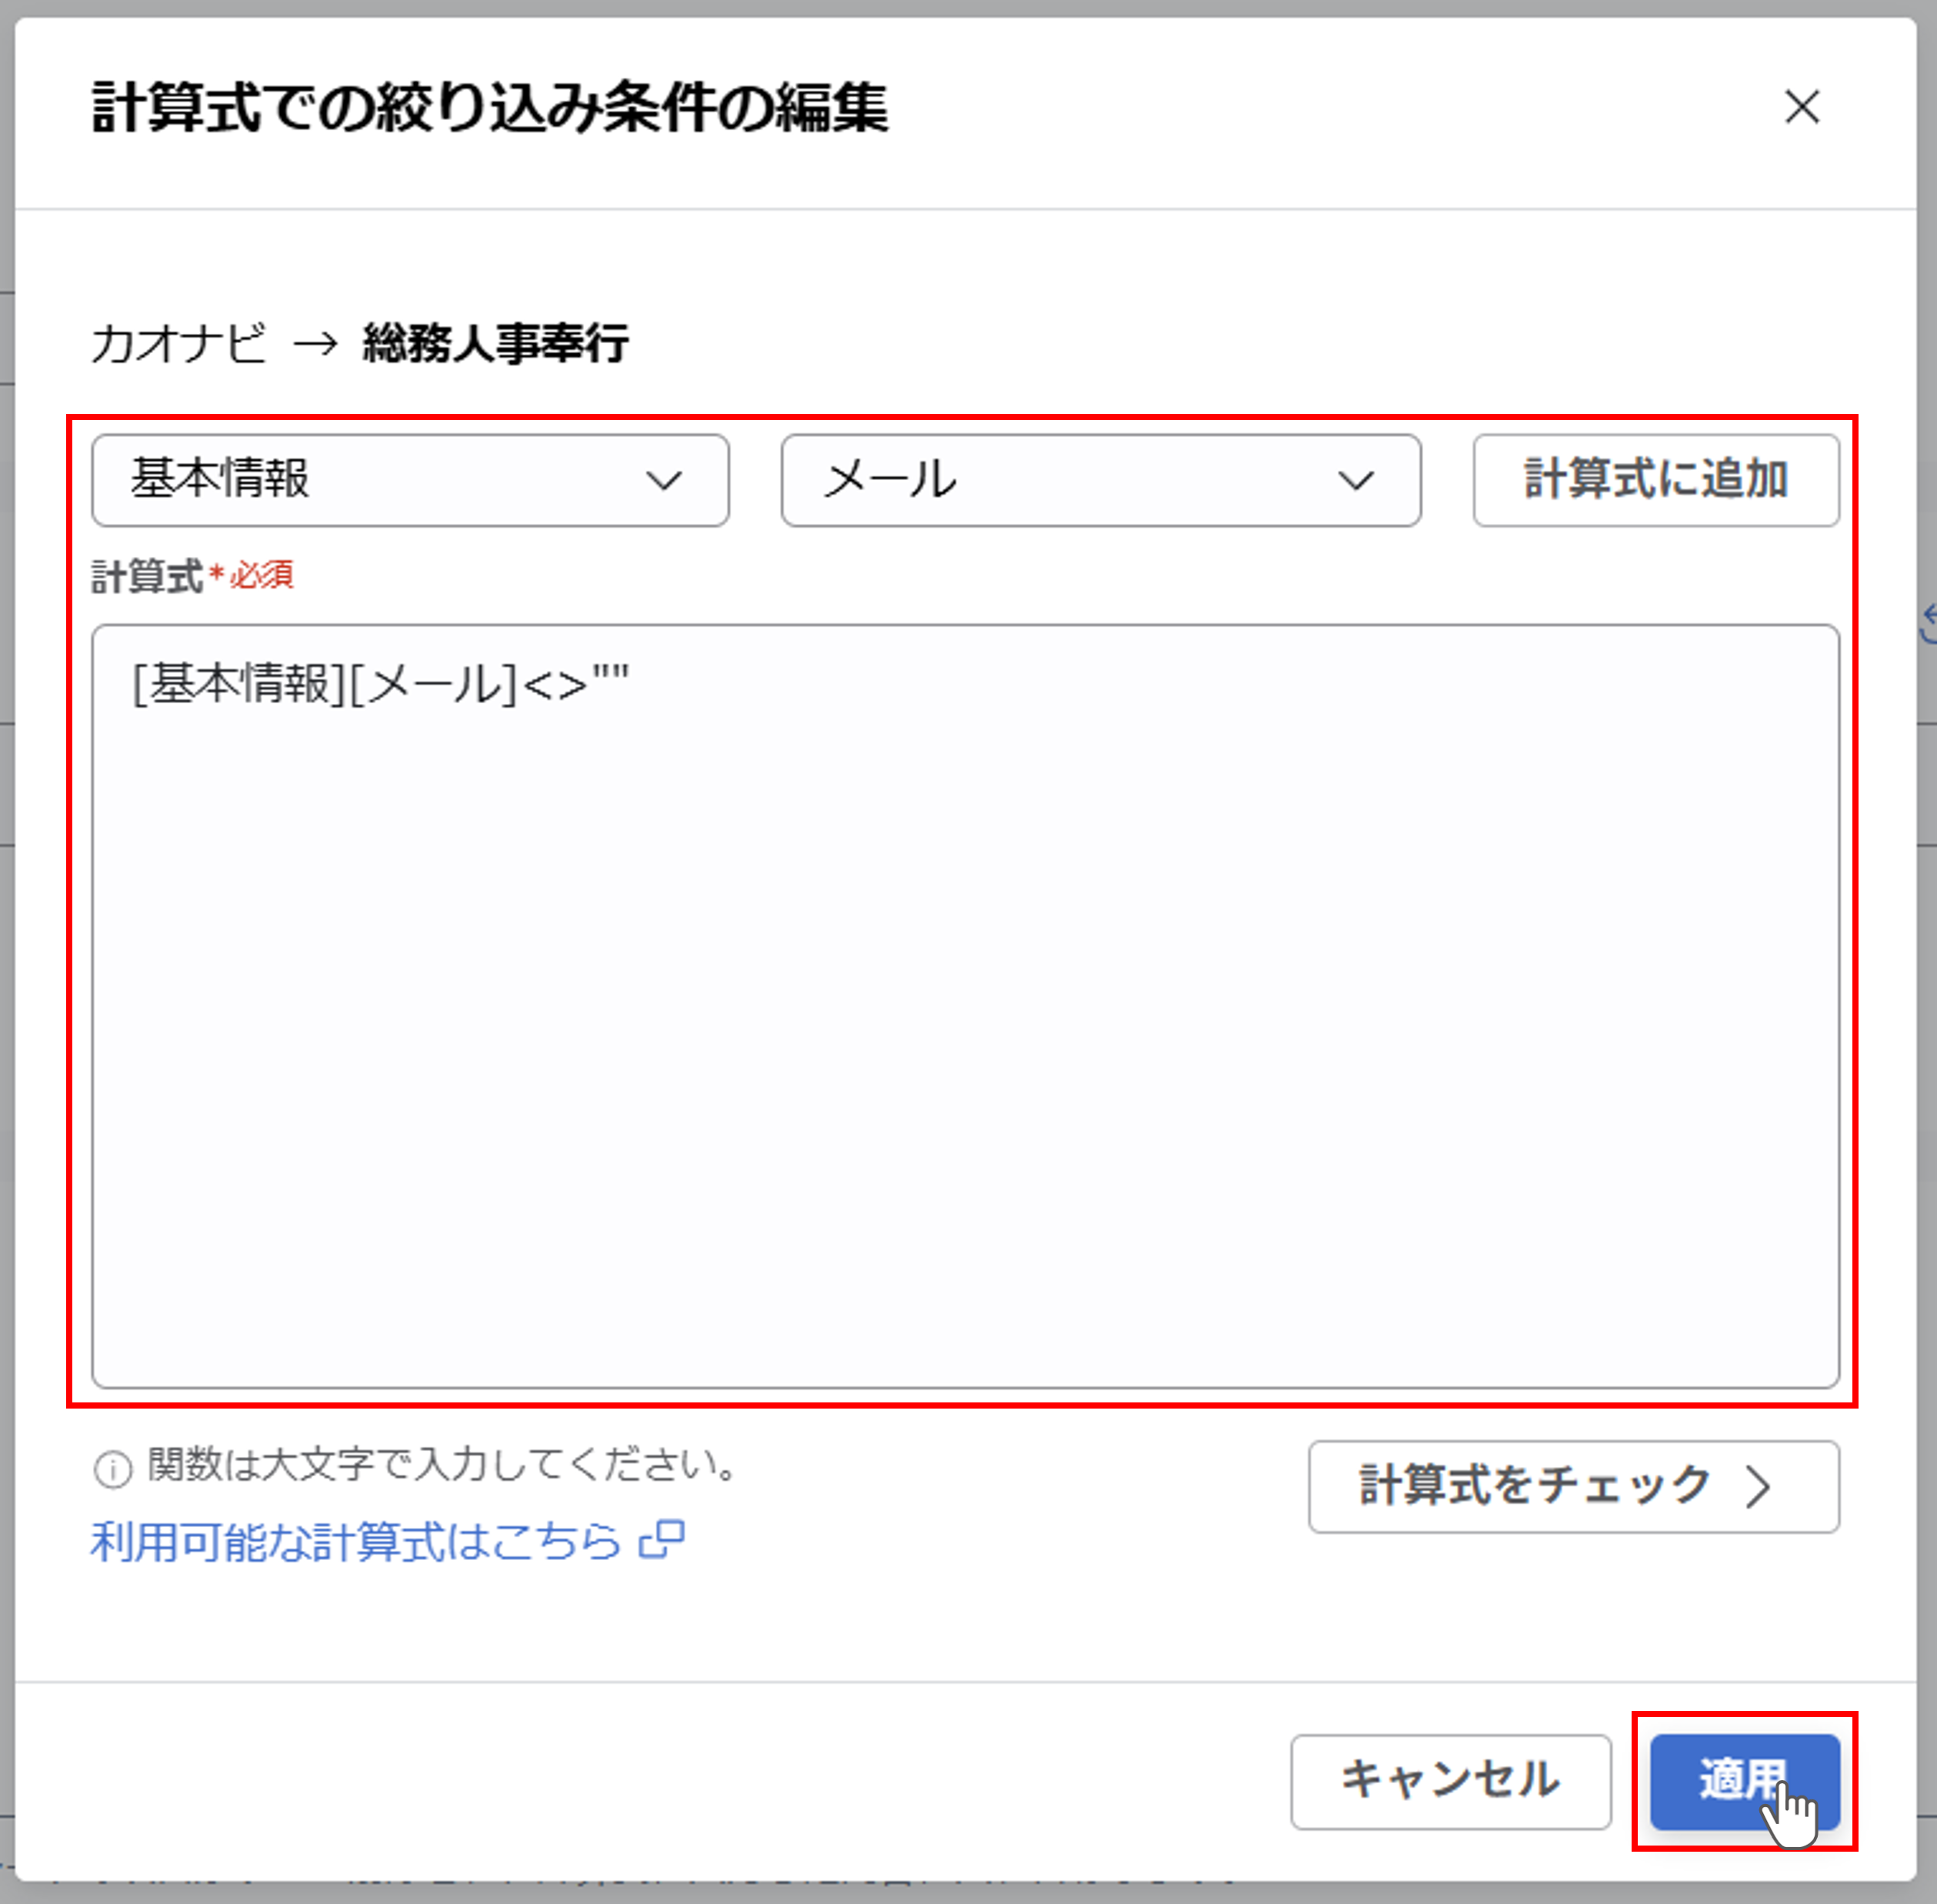Click the カオナビ text
1937x1904 pixels.
(179, 343)
